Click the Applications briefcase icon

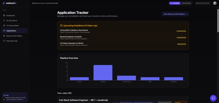[x=4, y=31]
